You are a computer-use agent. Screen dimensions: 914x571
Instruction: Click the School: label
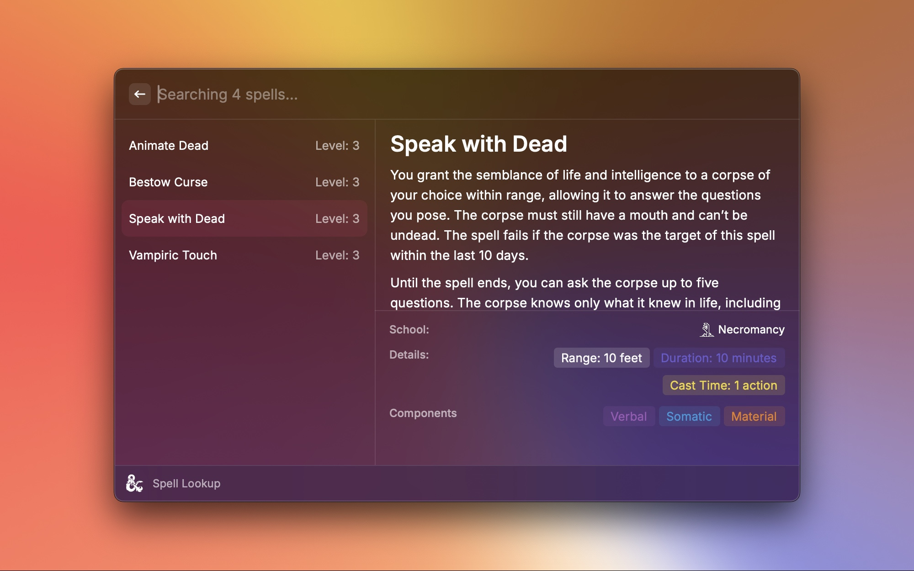[409, 329]
